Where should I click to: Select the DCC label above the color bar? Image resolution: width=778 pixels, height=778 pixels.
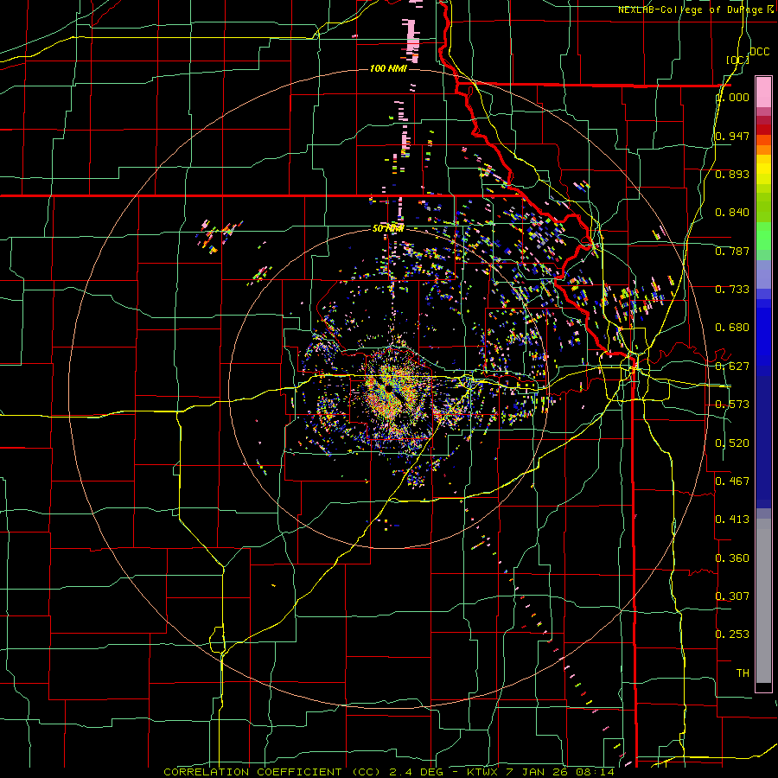(760, 52)
